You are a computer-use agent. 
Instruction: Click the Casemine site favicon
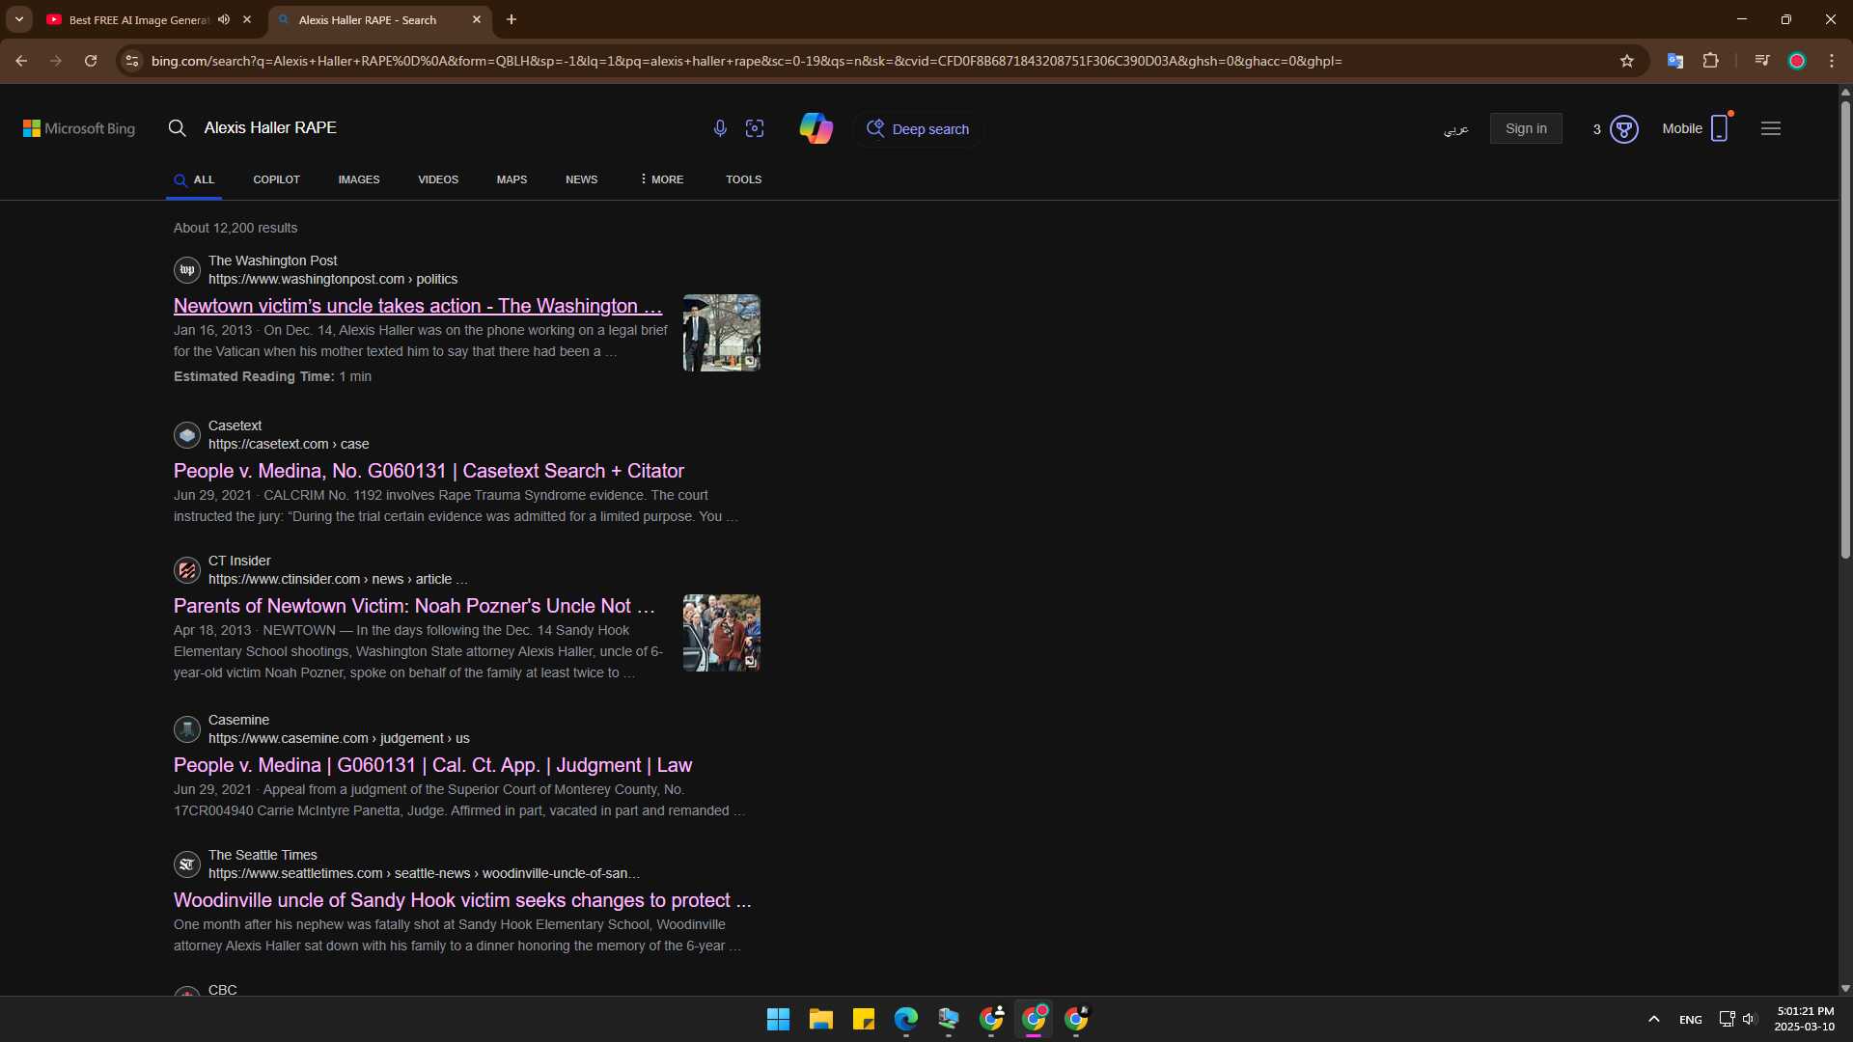(x=187, y=729)
